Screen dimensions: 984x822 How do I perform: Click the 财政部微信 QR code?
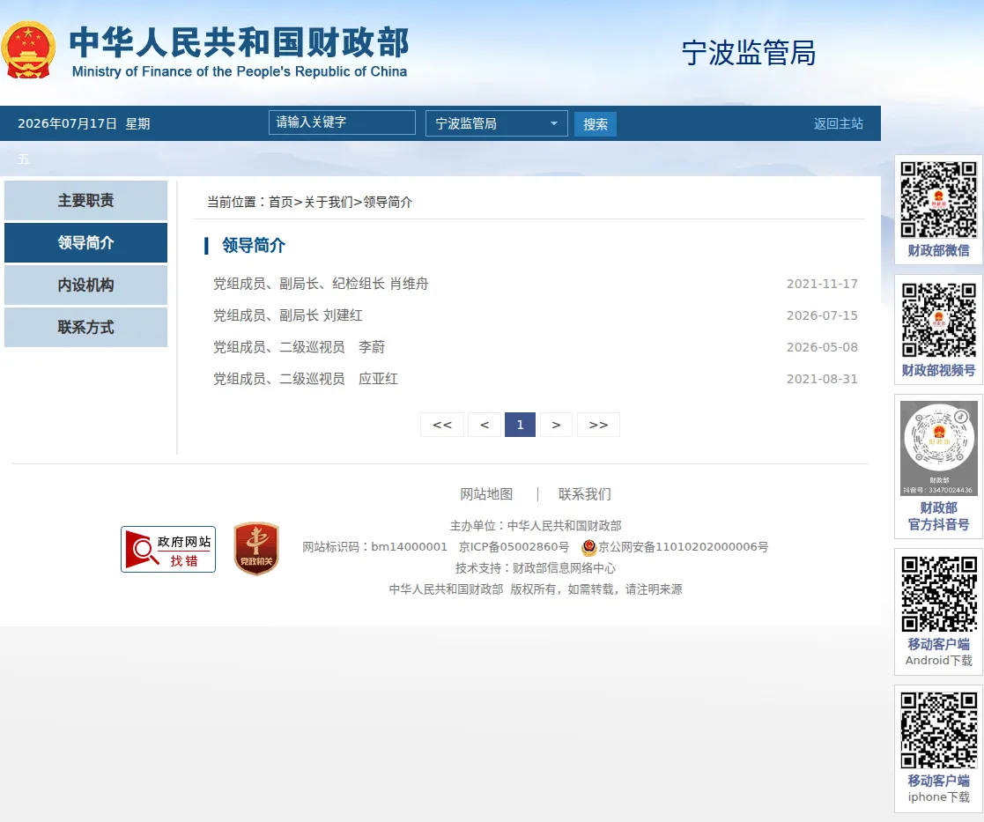pyautogui.click(x=939, y=199)
